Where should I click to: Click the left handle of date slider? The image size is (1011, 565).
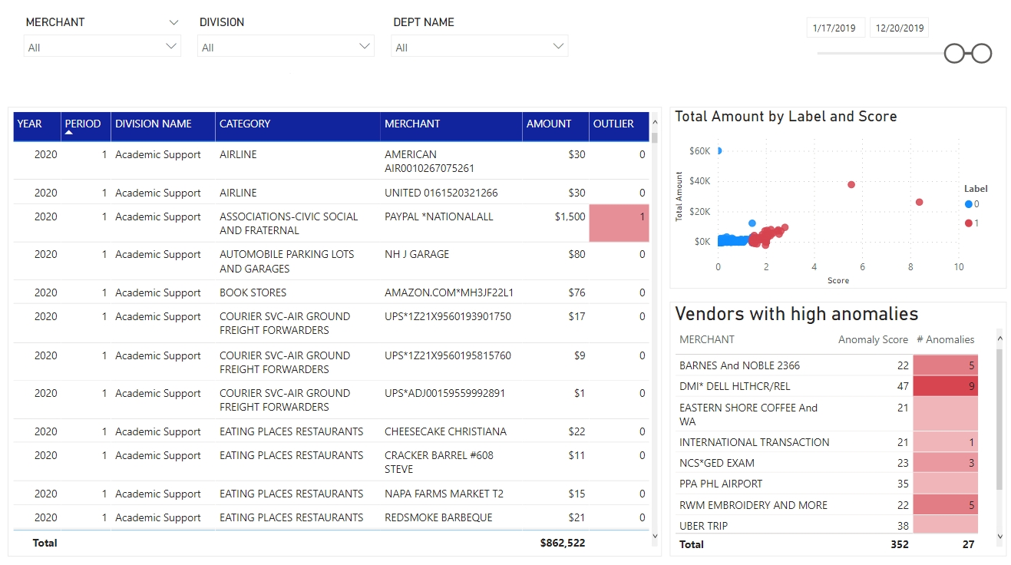tap(954, 53)
